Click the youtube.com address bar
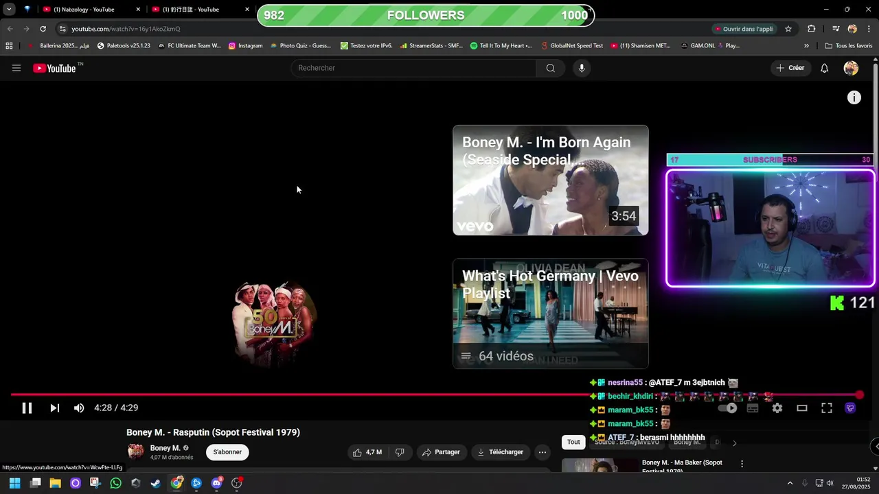 (385, 29)
